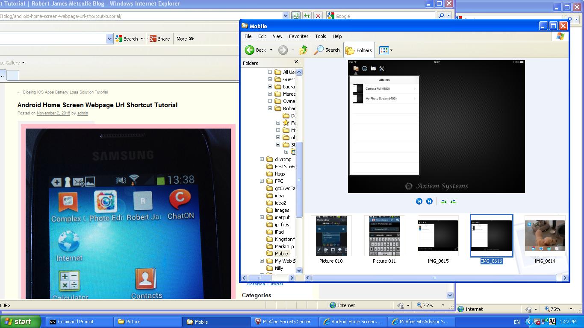Go Back in the Mobile explorer window

(255, 50)
